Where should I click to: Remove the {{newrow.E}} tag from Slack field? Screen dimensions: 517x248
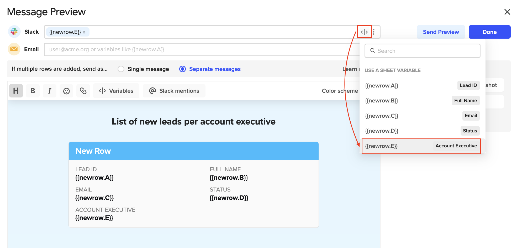tap(84, 32)
